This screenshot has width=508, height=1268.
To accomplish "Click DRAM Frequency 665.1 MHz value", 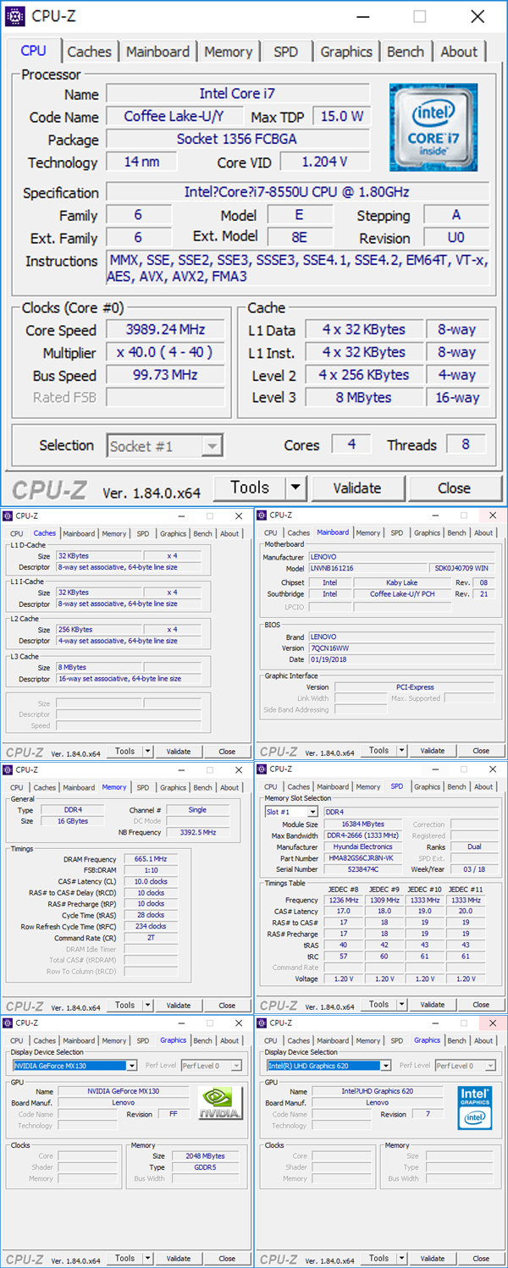I will coord(151,859).
